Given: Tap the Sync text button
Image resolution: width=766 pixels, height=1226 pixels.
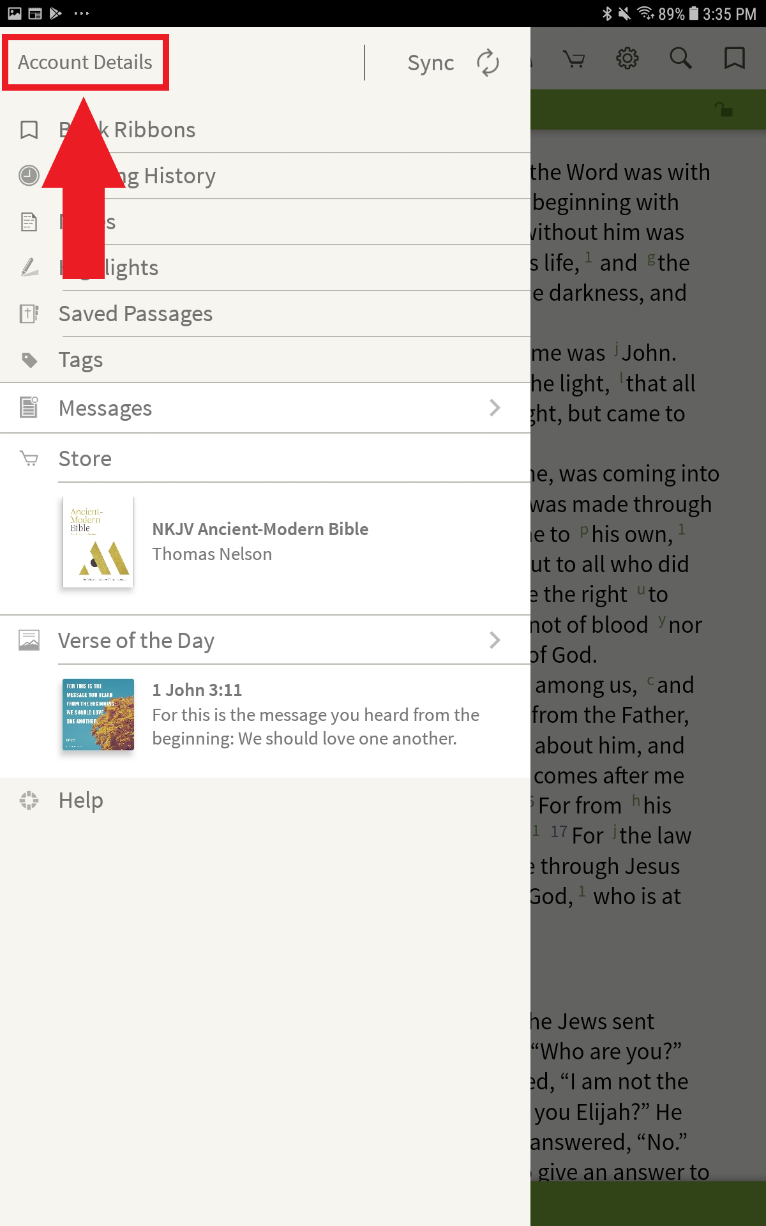Looking at the screenshot, I should coord(431,63).
